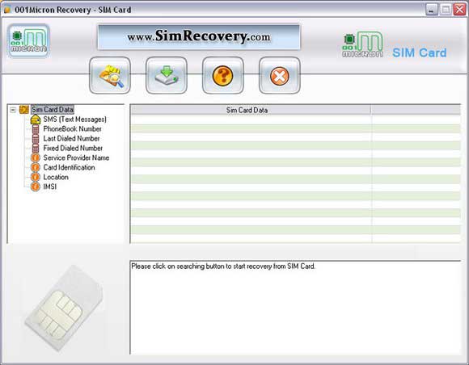This screenshot has height=365, width=469.
Task: Click the Last Dialed Number icon
Action: 36,139
